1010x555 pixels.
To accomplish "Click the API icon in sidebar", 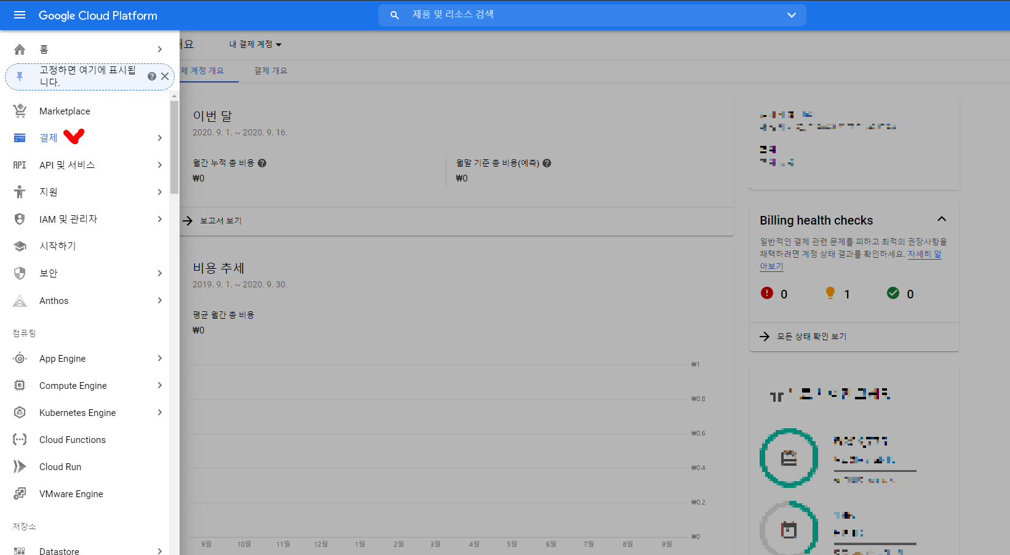I will pyautogui.click(x=20, y=165).
